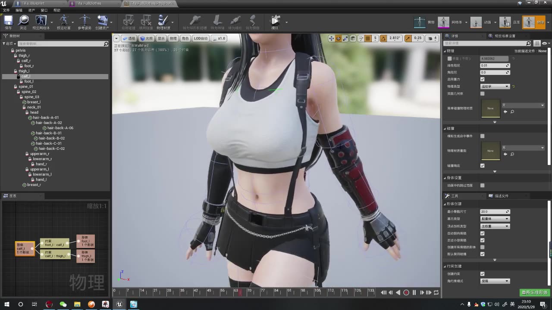Toggle 自动朝向骨骼 checkbox

pyautogui.click(x=482, y=233)
